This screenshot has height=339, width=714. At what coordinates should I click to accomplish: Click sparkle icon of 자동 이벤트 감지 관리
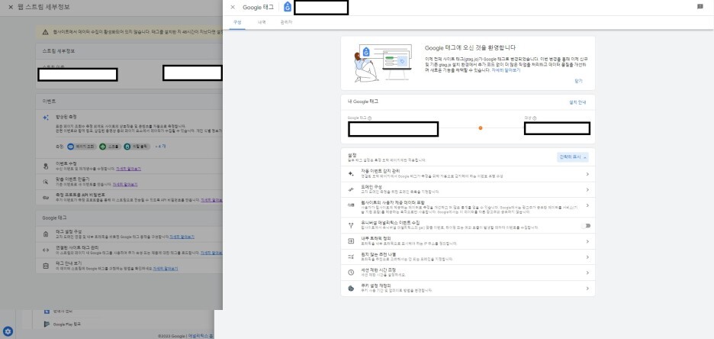(x=351, y=173)
